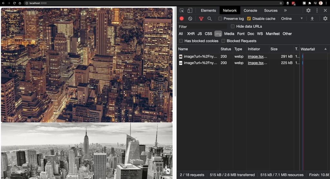Stop recording the network log
The width and height of the screenshot is (330, 179).
pyautogui.click(x=182, y=19)
